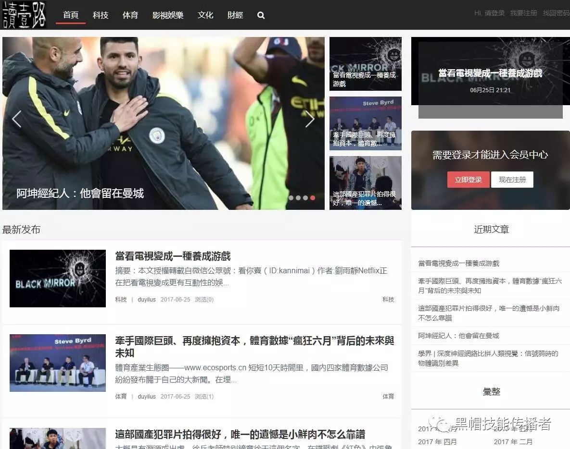Click right-side 科技 tag of first article

pyautogui.click(x=388, y=300)
